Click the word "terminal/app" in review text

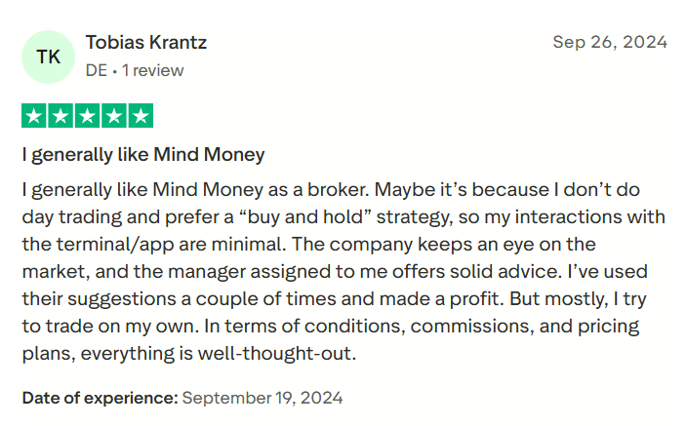(102, 243)
